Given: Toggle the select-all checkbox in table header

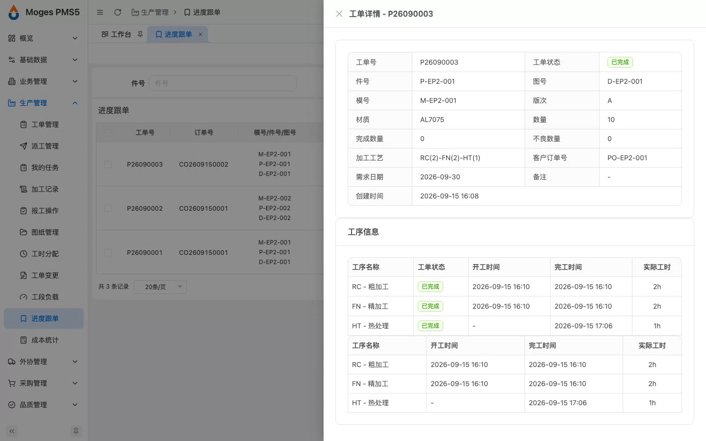Looking at the screenshot, I should [108, 132].
